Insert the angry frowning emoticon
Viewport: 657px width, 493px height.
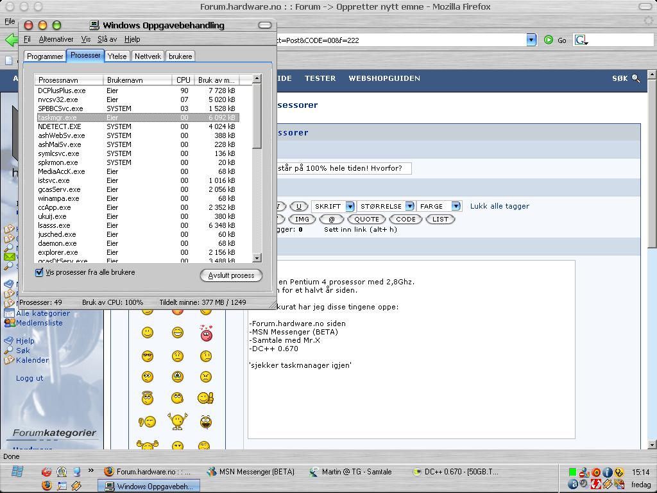point(206,376)
